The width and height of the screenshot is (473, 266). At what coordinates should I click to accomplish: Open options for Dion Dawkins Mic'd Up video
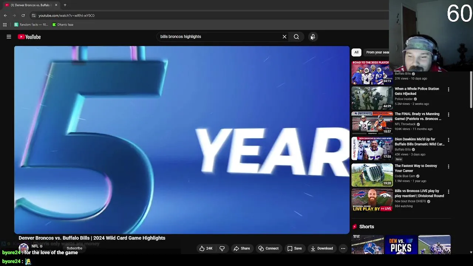coord(449,140)
